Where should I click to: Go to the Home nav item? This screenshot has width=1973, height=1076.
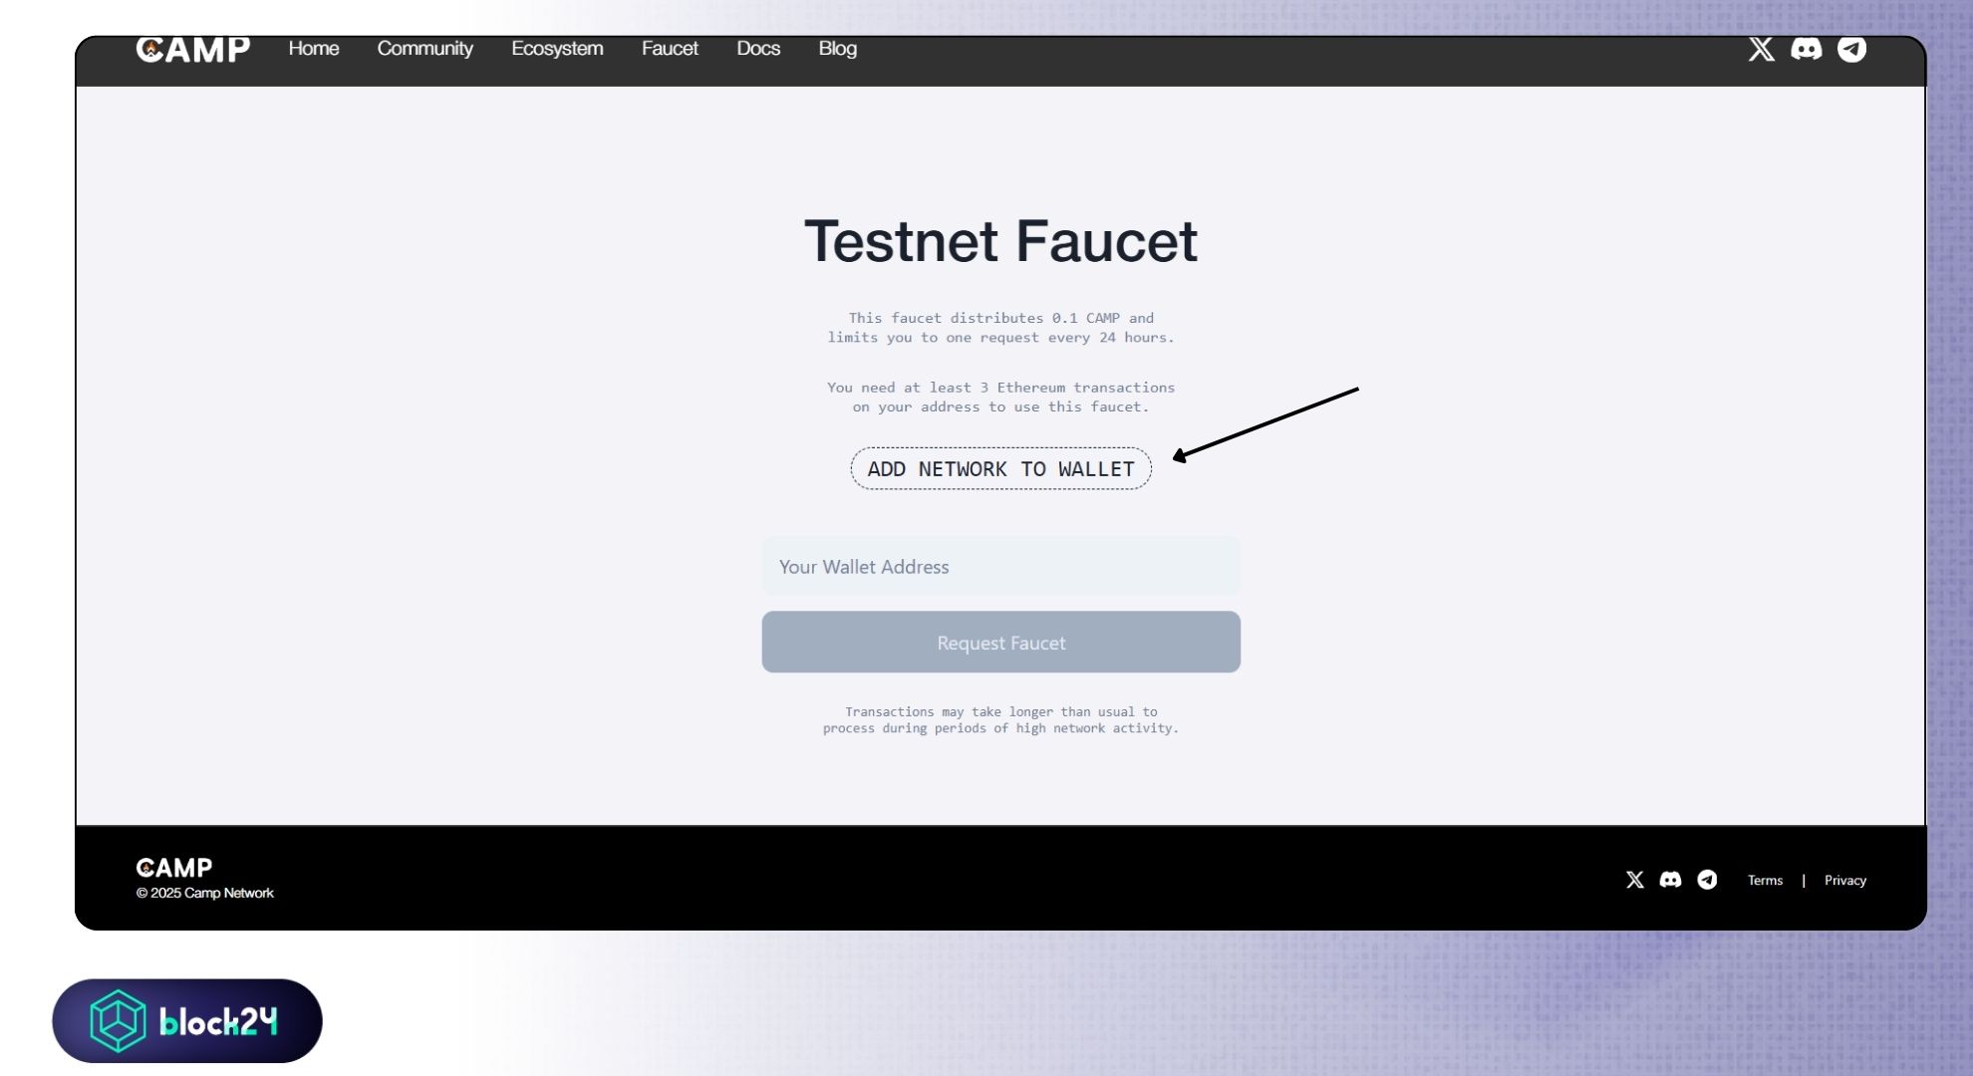point(314,49)
